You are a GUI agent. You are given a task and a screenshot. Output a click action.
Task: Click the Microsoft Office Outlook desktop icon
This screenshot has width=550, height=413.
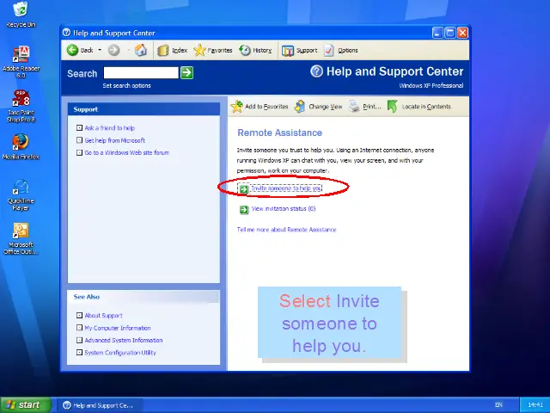click(21, 239)
